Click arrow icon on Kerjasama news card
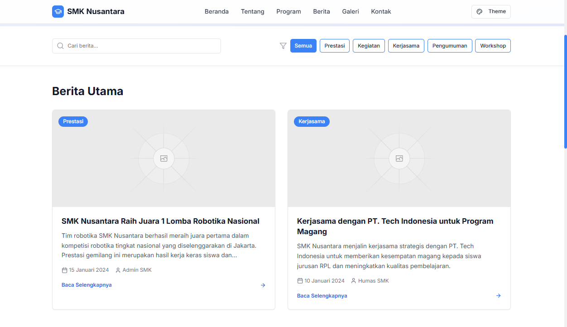Image resolution: width=567 pixels, height=327 pixels. pos(499,296)
